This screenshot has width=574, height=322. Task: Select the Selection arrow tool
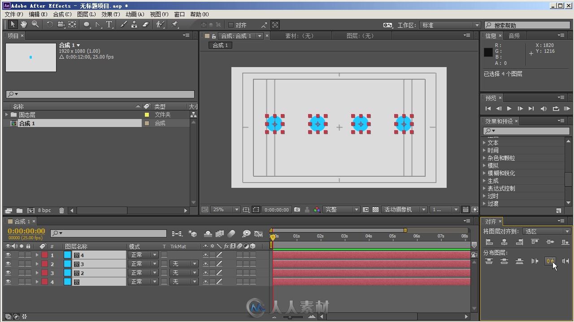[13, 25]
